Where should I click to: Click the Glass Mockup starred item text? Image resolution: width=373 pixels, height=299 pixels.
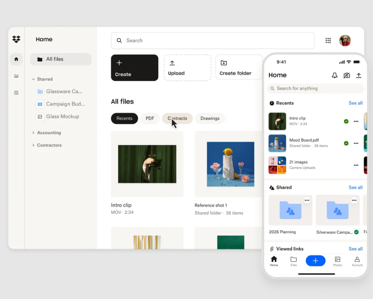[62, 117]
